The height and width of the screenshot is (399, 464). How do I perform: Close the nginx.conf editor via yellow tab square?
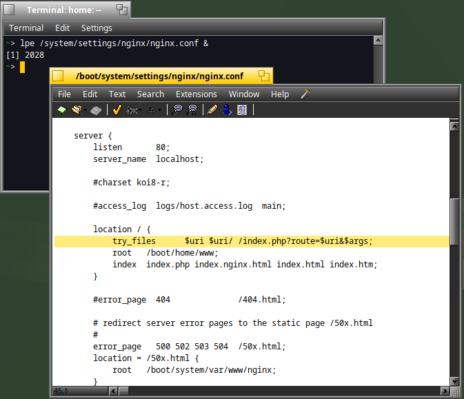pos(58,76)
